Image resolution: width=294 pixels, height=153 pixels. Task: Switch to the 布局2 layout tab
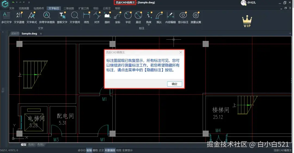tap(41, 145)
